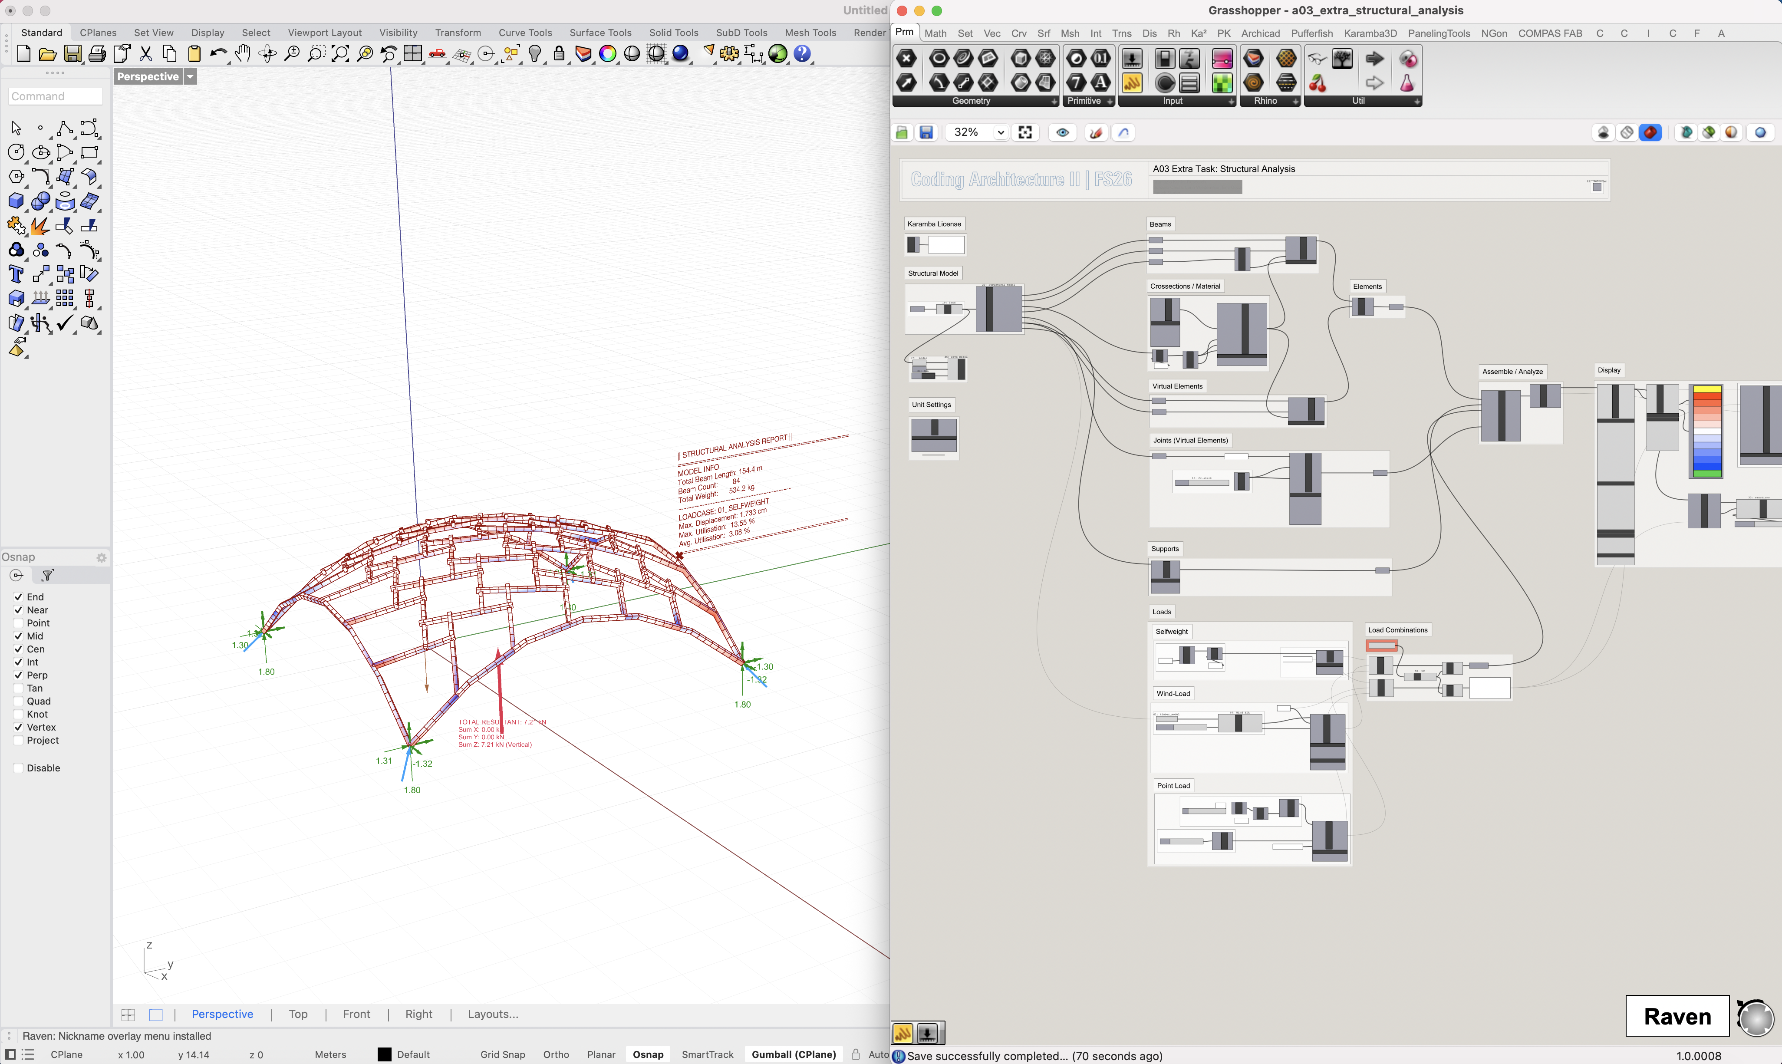Screen dimensions: 1782x1064
Task: Expand the Geometry panel in Grasshopper ribbon
Action: [x=1054, y=102]
